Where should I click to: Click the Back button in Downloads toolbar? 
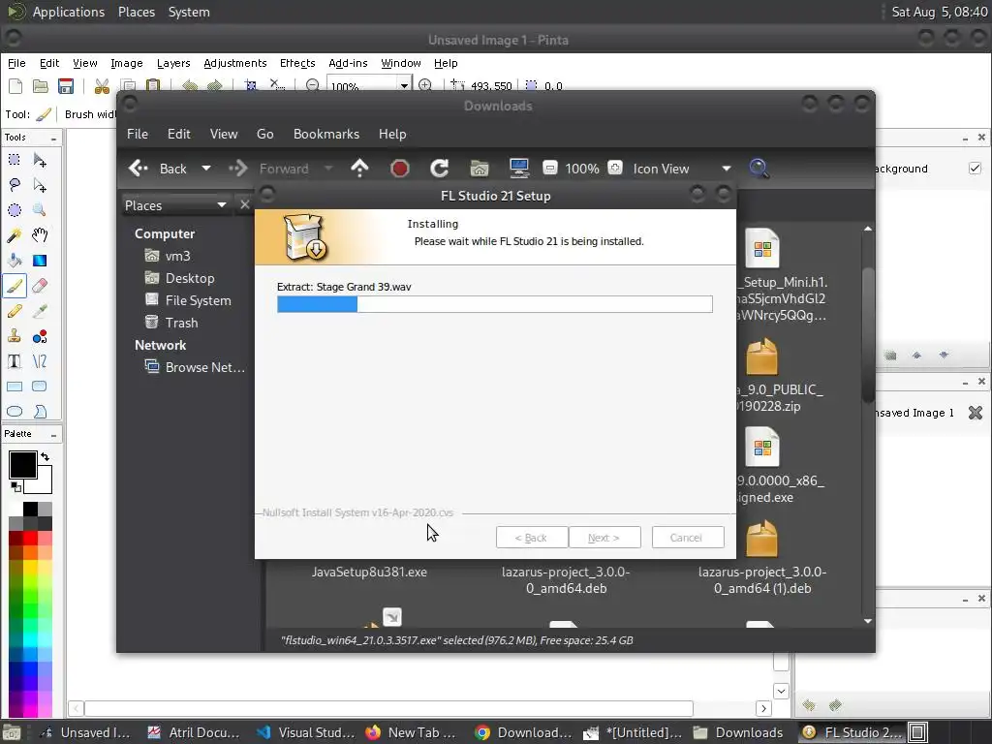coord(158,169)
